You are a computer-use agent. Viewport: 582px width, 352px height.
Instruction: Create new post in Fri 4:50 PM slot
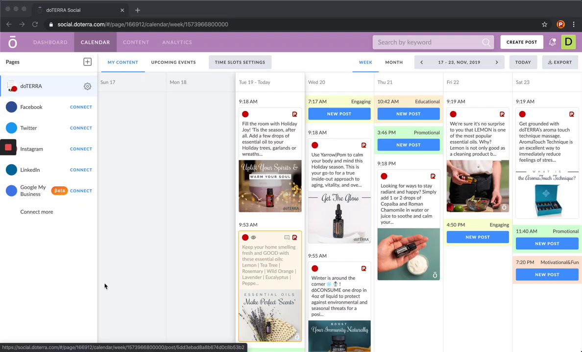tap(478, 237)
